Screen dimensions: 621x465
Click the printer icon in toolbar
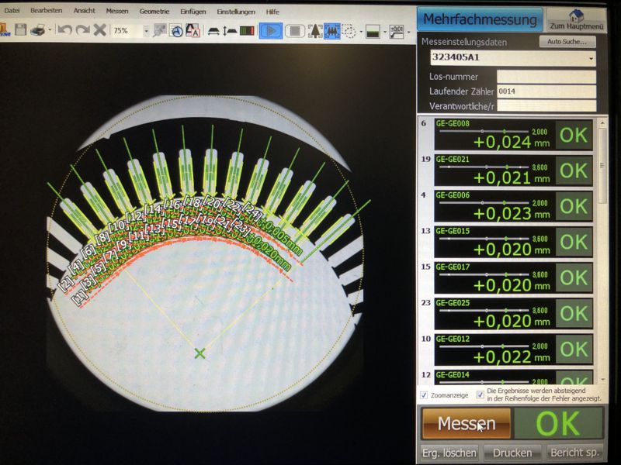tap(39, 30)
